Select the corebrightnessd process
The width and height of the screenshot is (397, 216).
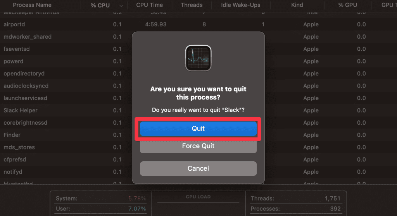[x=25, y=123]
